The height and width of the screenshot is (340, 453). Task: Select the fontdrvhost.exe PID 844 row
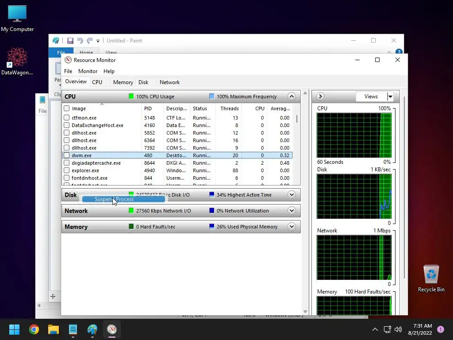coord(177,178)
